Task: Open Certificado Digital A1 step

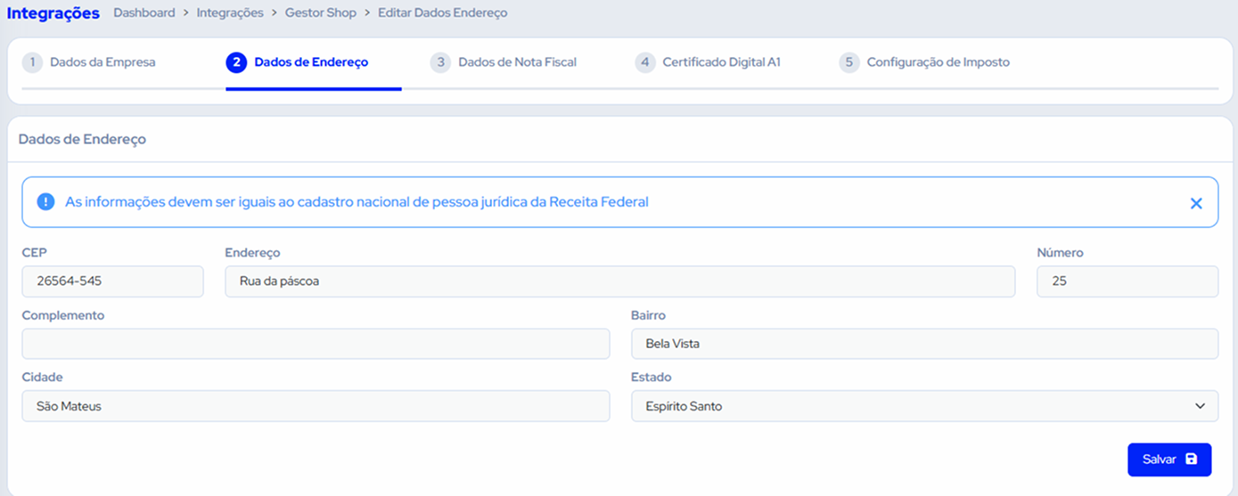Action: (721, 62)
